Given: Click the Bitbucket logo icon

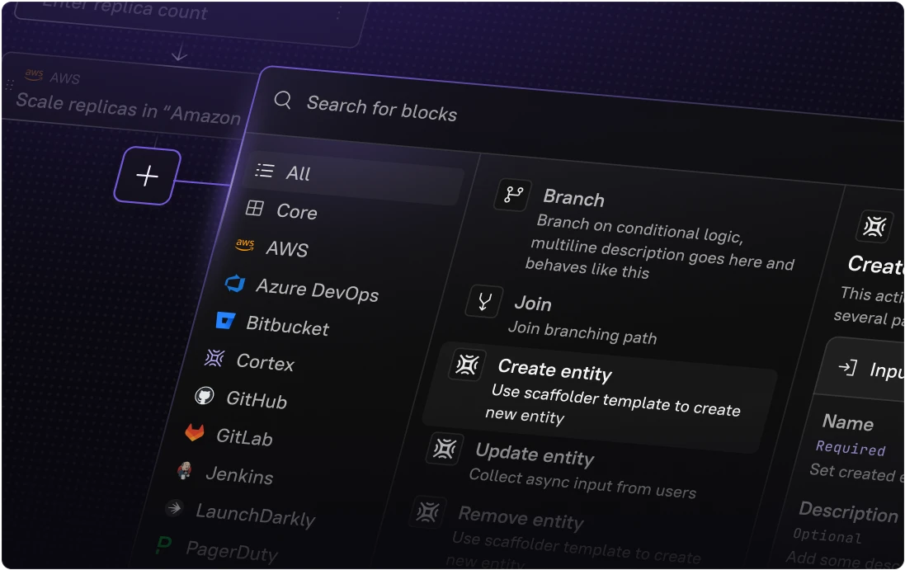Looking at the screenshot, I should pos(225,320).
